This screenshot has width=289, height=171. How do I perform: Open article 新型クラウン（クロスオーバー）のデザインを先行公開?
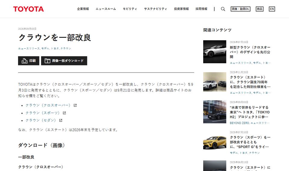click(x=250, y=52)
